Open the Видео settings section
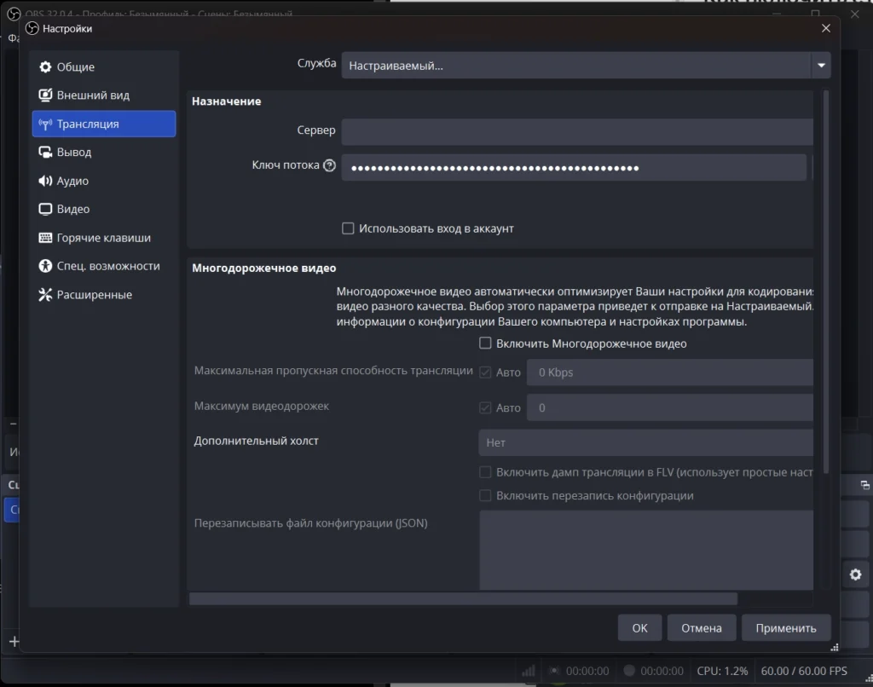The height and width of the screenshot is (687, 873). (x=73, y=209)
